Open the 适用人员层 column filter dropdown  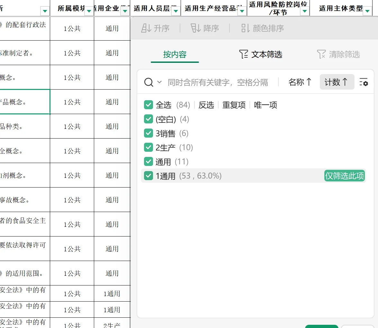(x=176, y=11)
